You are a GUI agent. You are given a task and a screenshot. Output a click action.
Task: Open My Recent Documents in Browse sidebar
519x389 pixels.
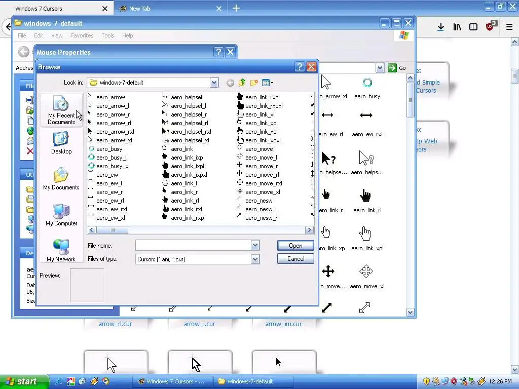pos(61,110)
